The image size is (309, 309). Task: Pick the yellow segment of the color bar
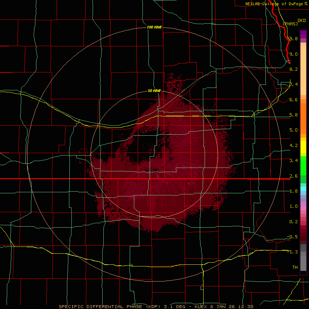303,147
